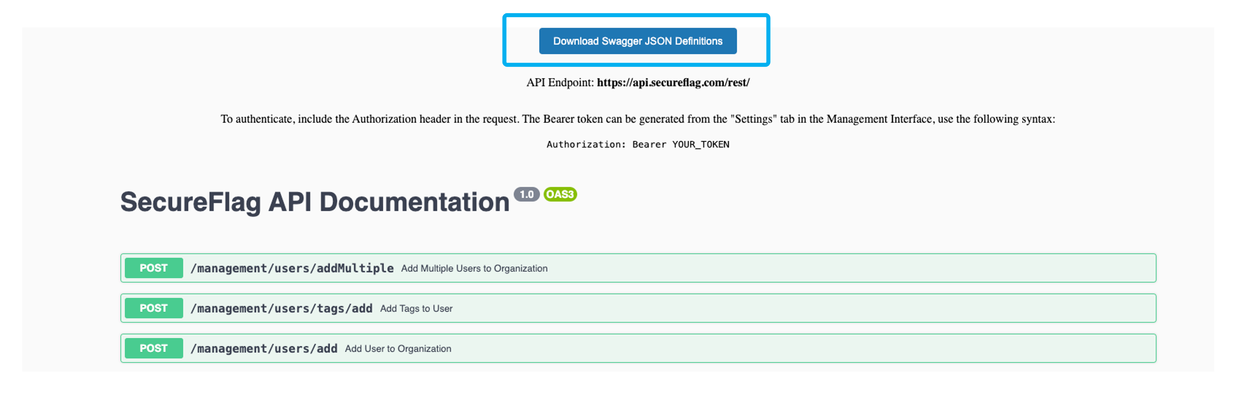The height and width of the screenshot is (397, 1239).
Task: Click 'Add Multiple Users to Organization' description
Action: [474, 269]
